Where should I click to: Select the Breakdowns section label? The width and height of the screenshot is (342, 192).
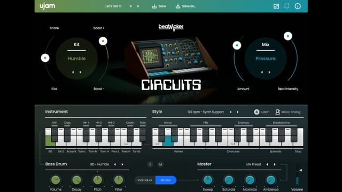coord(281,123)
